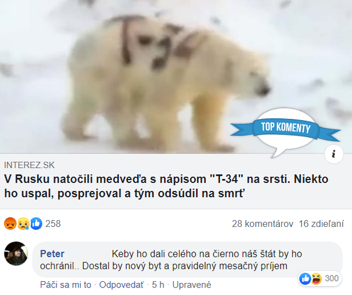Open the 258 reactions count
The height and width of the screenshot is (295, 352).
click(x=53, y=224)
